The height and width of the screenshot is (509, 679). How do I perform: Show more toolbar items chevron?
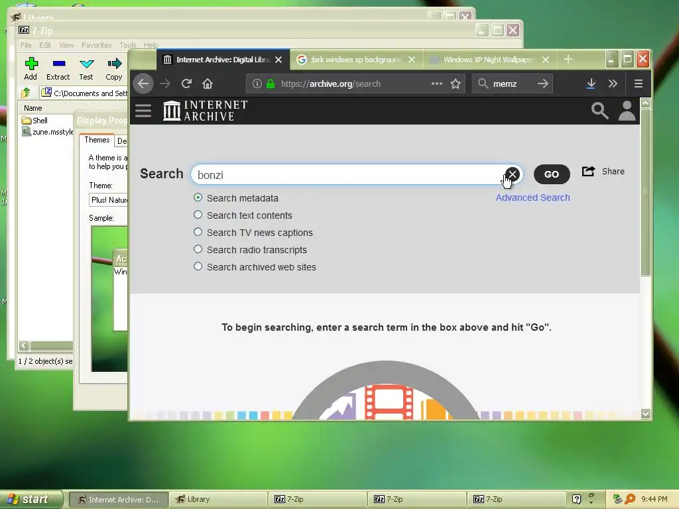coord(612,84)
